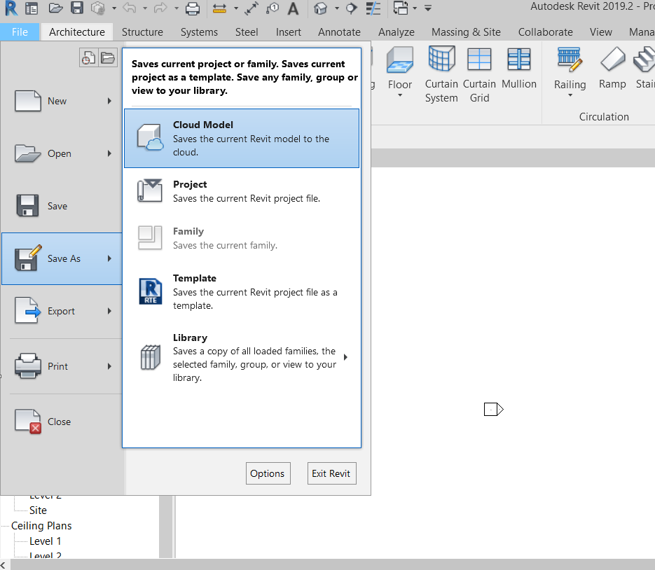This screenshot has height=570, width=655.
Task: Click the Open folder icon in quick access toolbar
Action: pyautogui.click(x=55, y=8)
